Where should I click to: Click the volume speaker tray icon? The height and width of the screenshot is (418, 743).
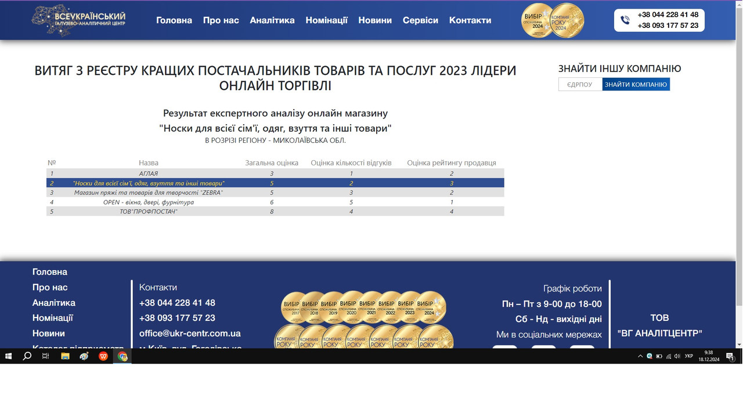pos(677,356)
